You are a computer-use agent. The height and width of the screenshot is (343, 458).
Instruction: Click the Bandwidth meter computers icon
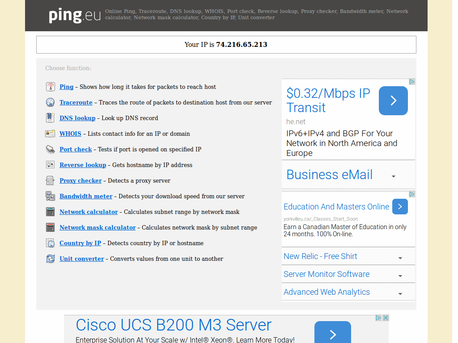point(50,196)
